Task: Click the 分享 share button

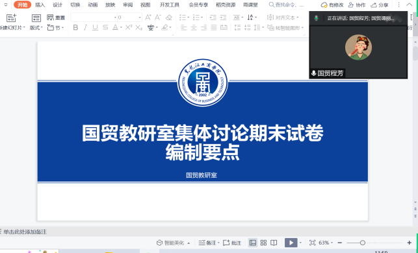Action: point(380,5)
